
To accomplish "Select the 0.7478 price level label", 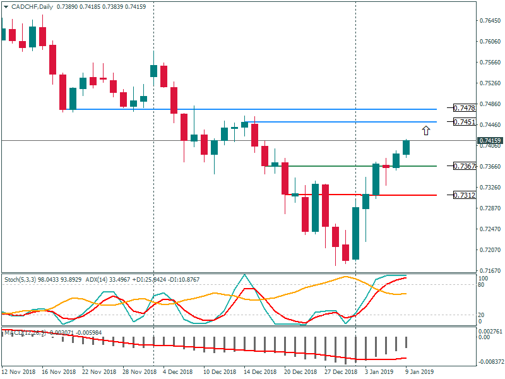I will (465, 108).
